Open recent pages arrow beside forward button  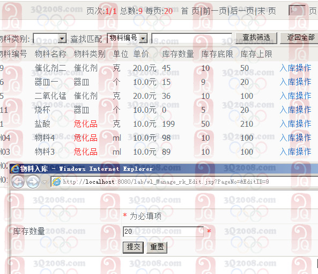tap(45, 182)
